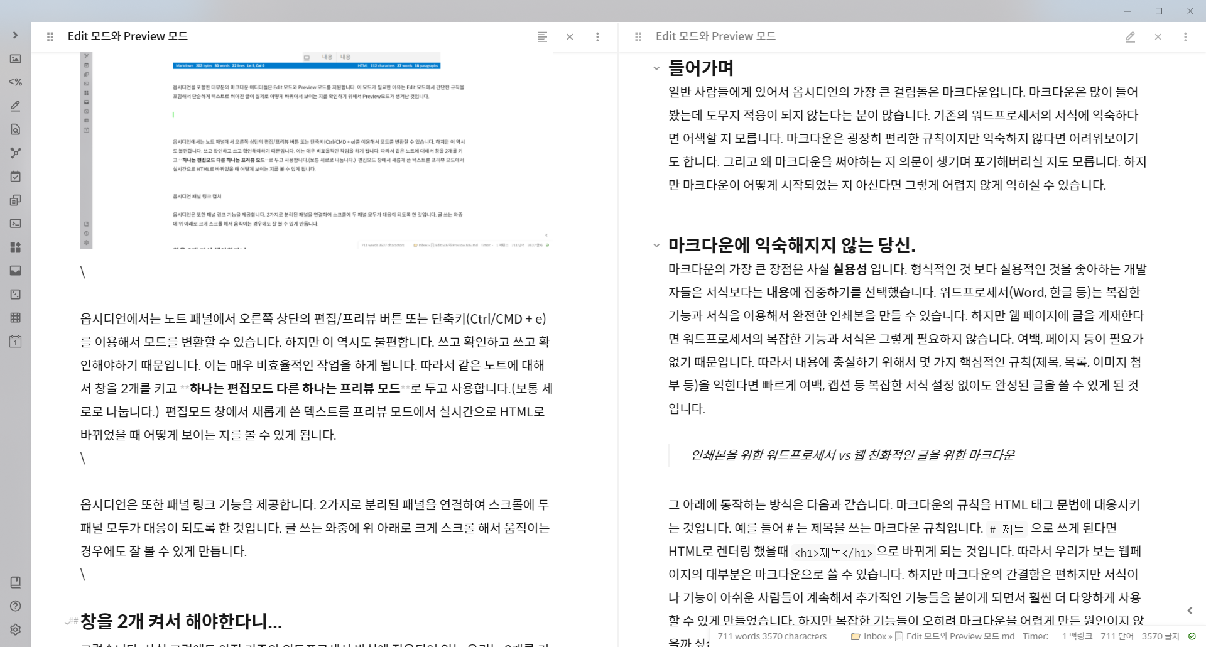Screen dimensions: 1206x647
Task: Click the left pane title Edit 모드와 Preview 모드
Action: pyautogui.click(x=128, y=36)
